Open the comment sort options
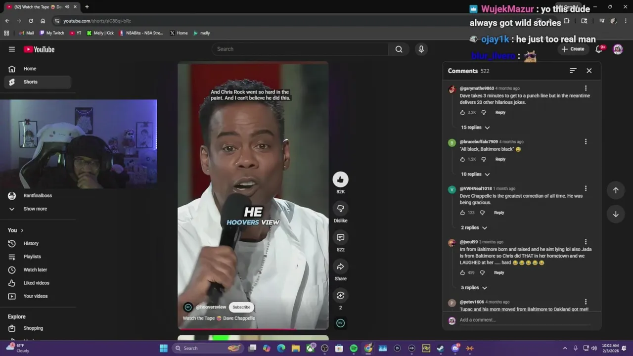The image size is (633, 356). tap(573, 71)
